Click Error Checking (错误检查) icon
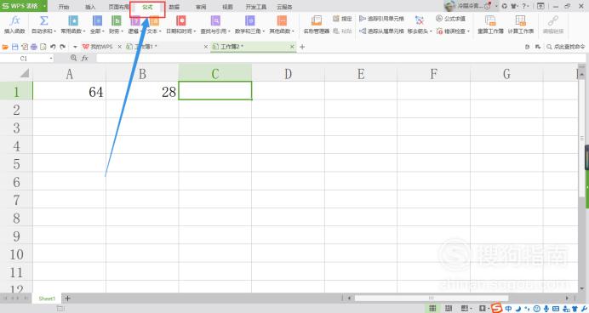 point(440,31)
